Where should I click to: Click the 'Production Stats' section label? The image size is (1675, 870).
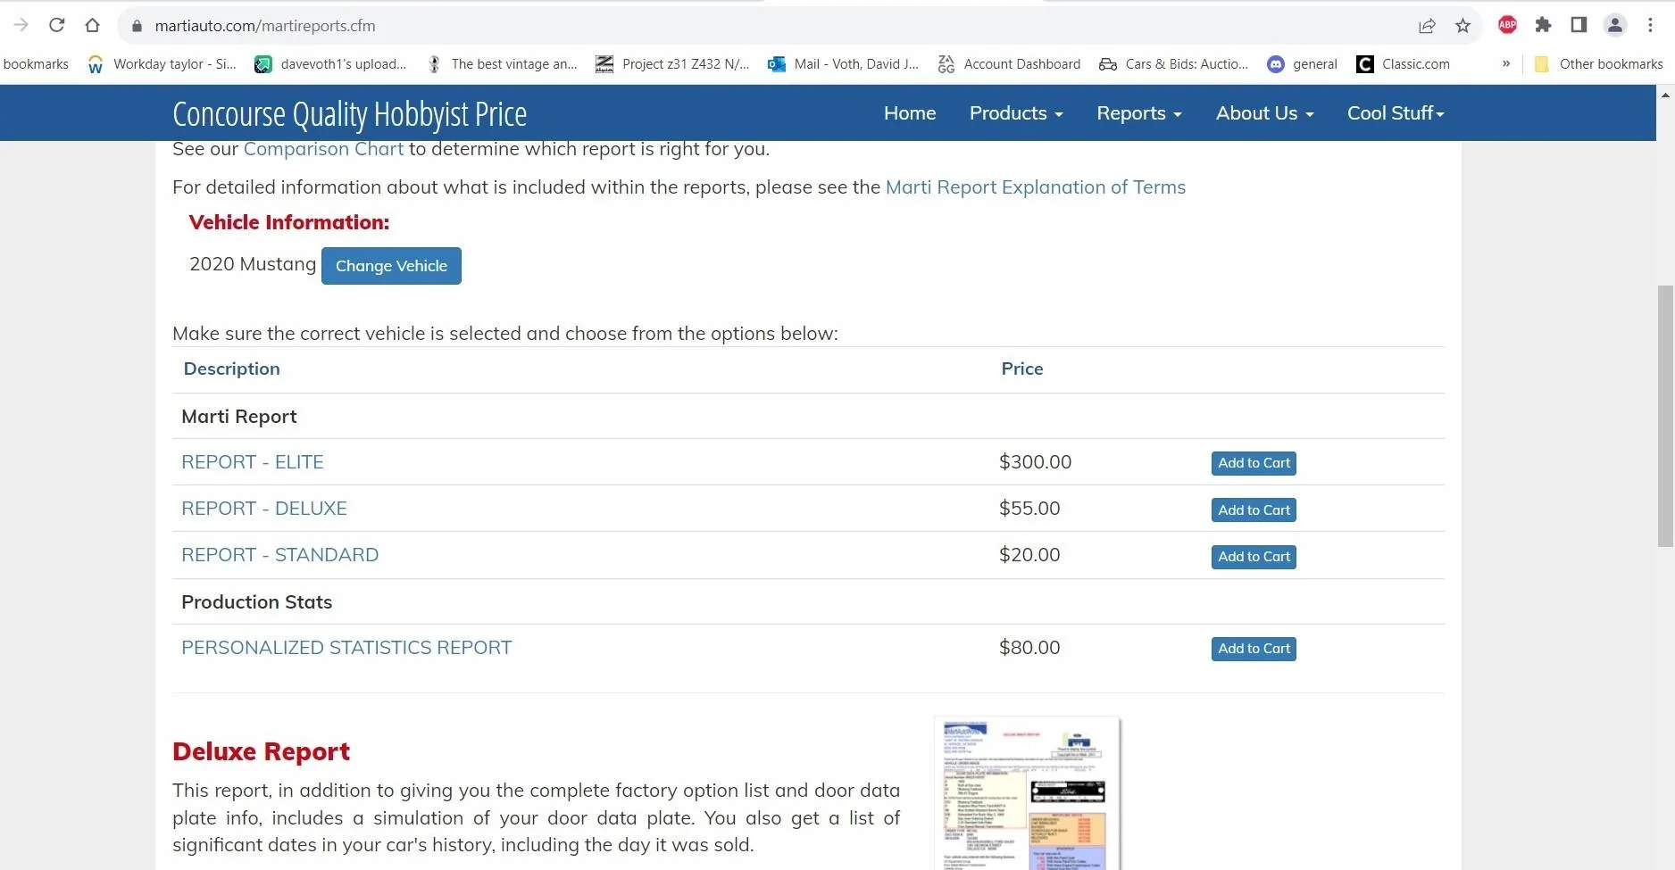click(256, 602)
